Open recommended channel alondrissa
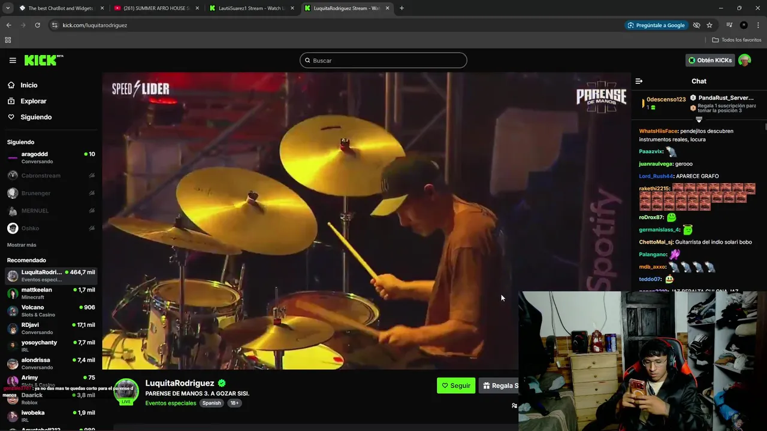This screenshot has width=767, height=431. pyautogui.click(x=51, y=363)
